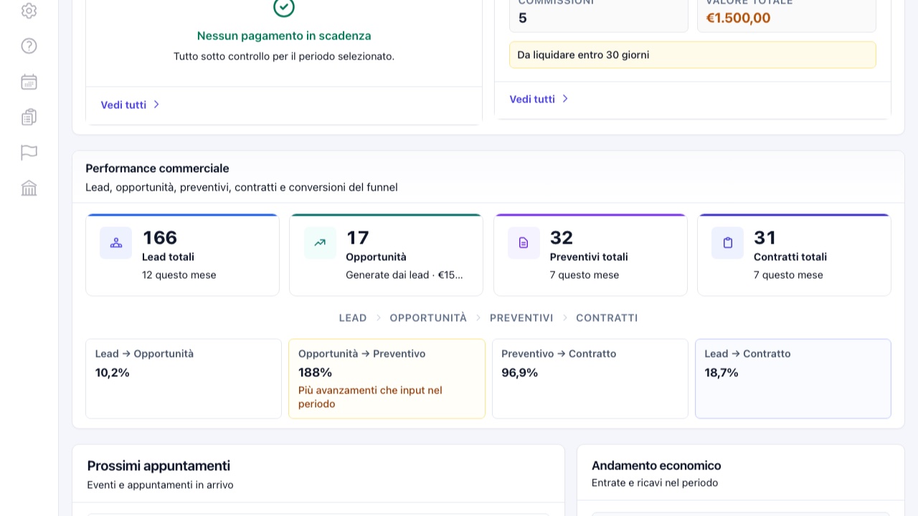Click Tutto sotto controllo message text
This screenshot has height=516, width=918.
[284, 56]
